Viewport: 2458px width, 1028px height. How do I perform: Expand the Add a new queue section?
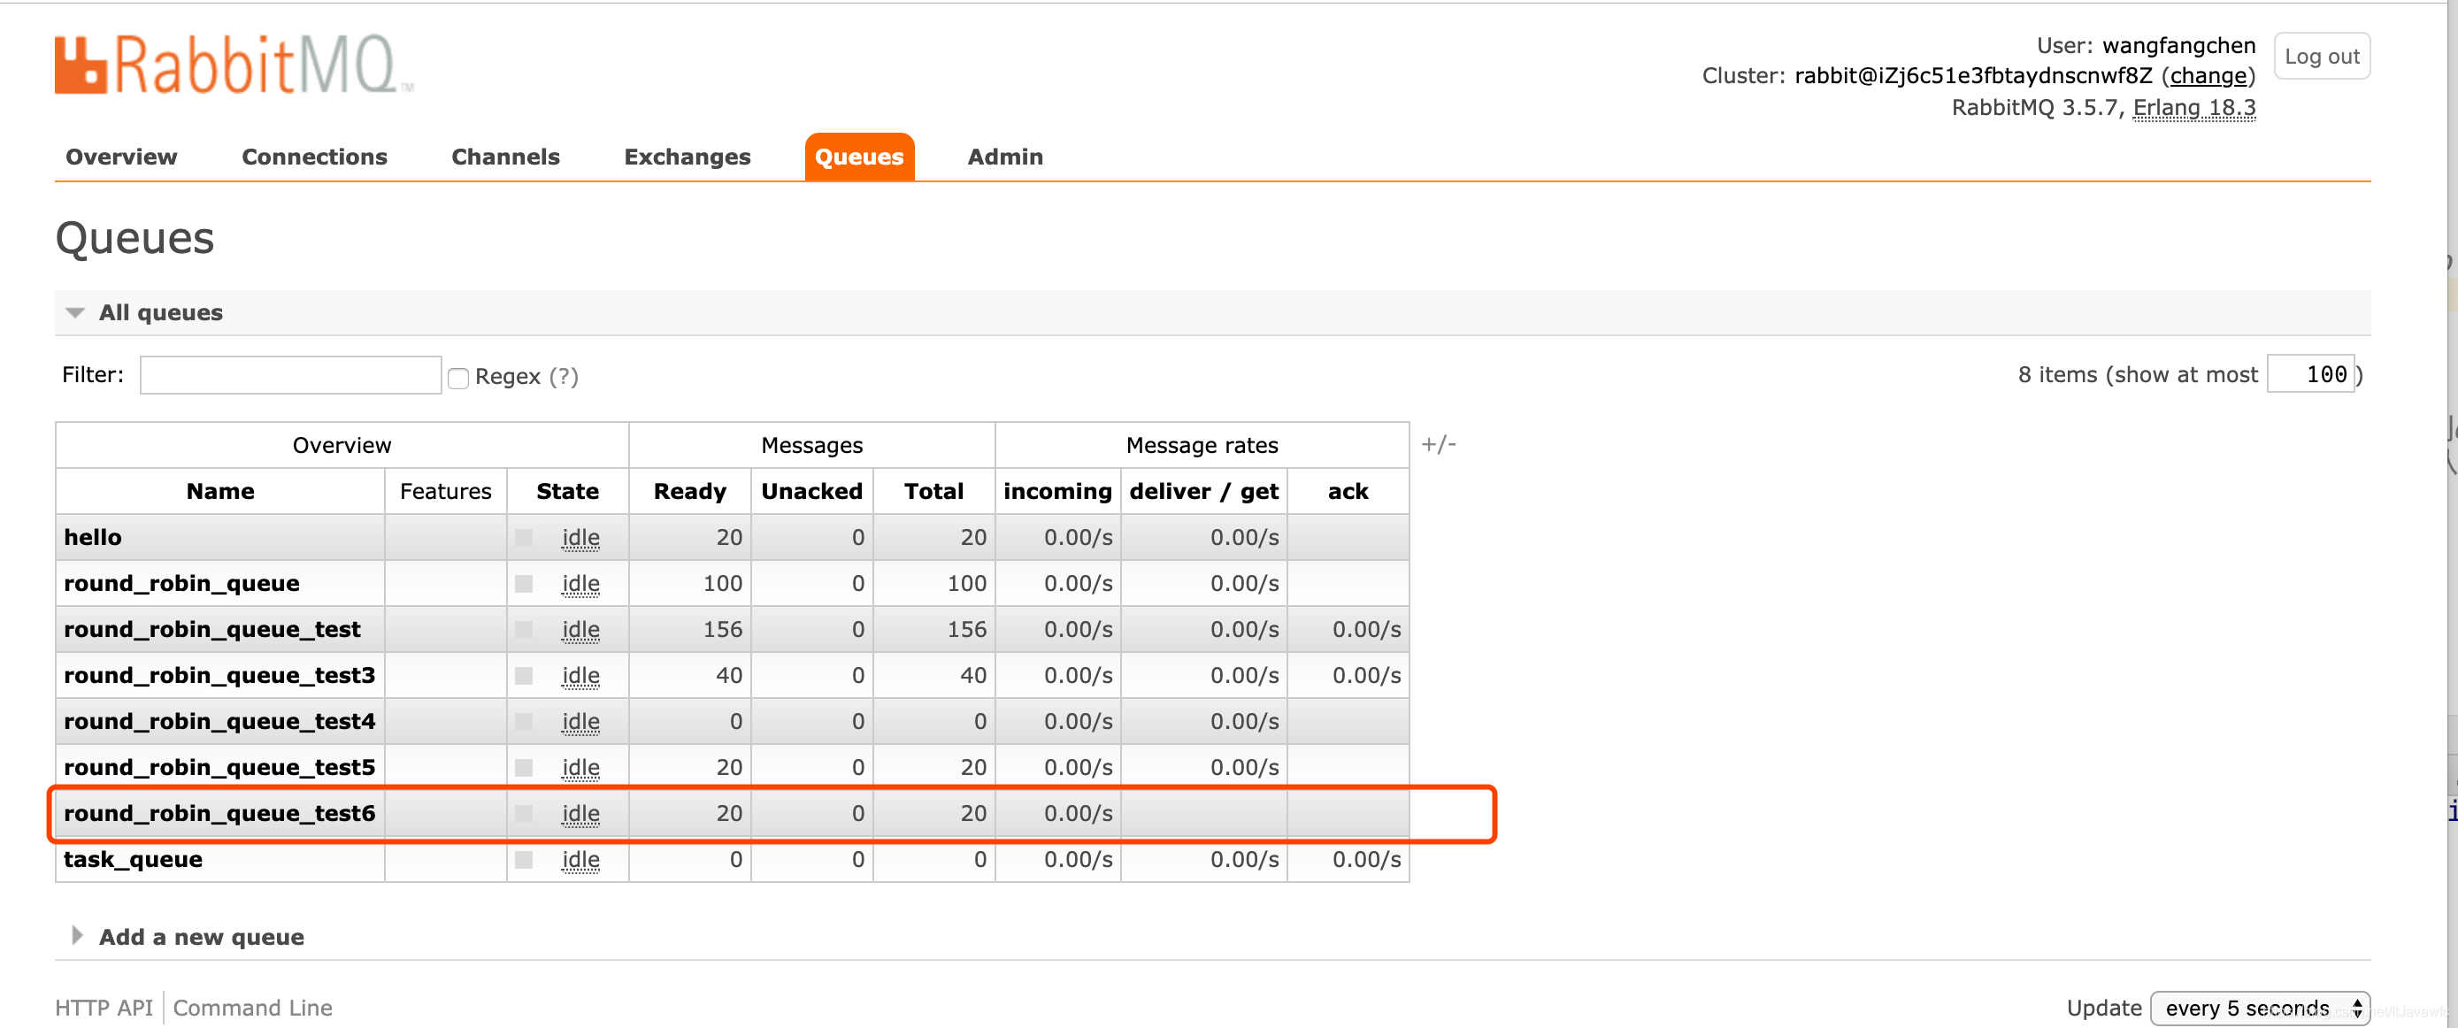[x=188, y=938]
